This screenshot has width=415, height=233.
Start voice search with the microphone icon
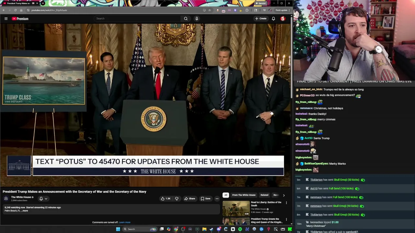pyautogui.click(x=196, y=18)
